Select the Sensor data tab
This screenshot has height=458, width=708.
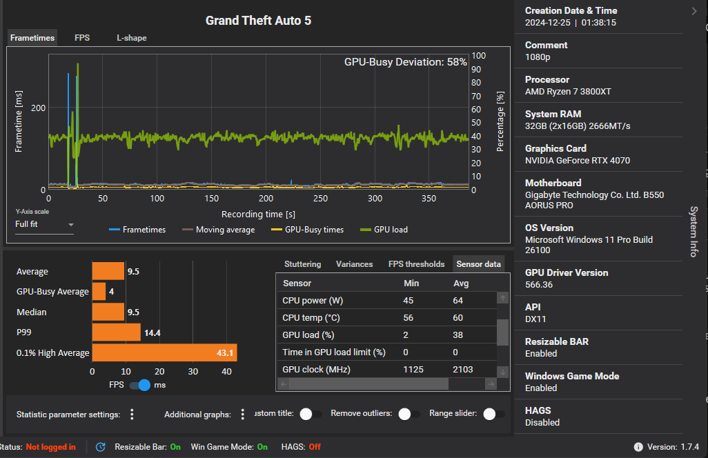tap(479, 264)
